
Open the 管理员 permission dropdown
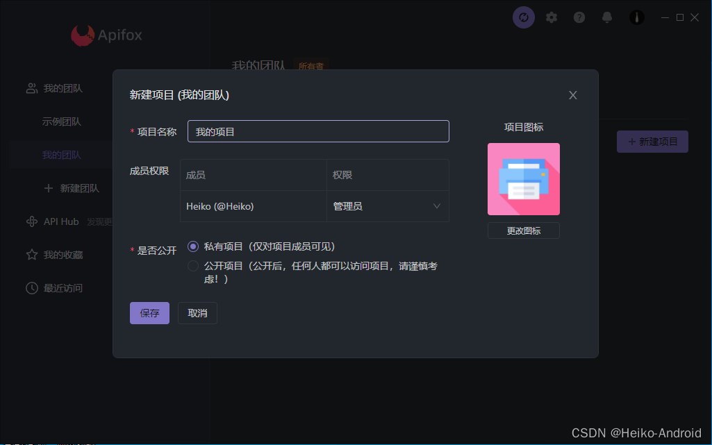(388, 206)
